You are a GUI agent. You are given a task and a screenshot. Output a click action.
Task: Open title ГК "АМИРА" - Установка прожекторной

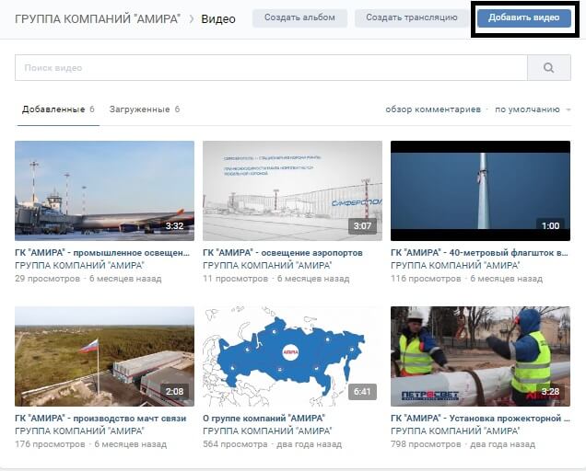tap(480, 419)
